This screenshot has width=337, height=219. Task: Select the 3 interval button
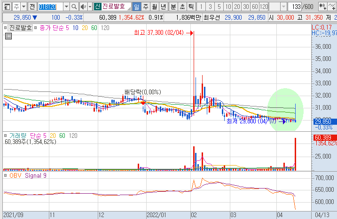[x=210, y=7]
